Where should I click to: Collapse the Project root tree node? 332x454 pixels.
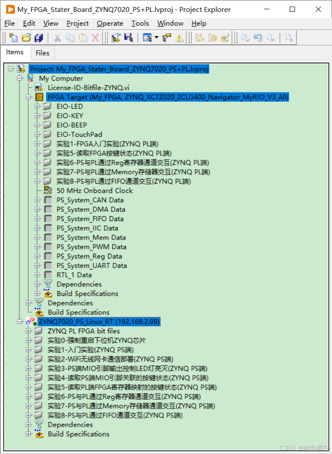11,69
